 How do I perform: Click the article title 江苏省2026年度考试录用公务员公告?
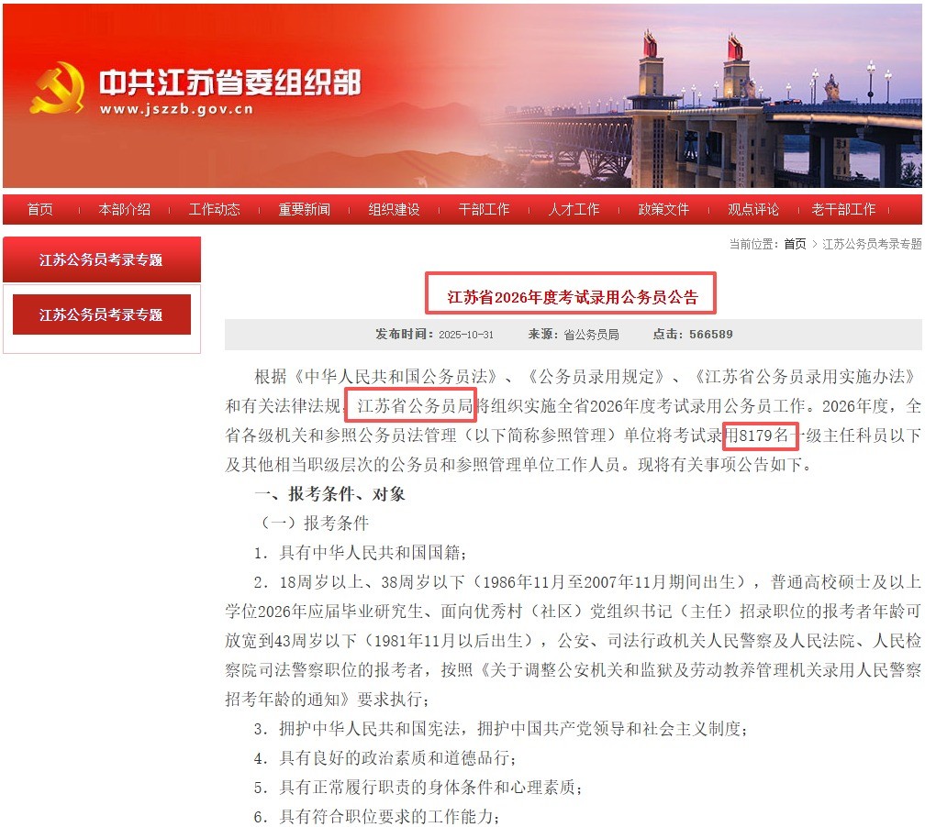pyautogui.click(x=573, y=297)
